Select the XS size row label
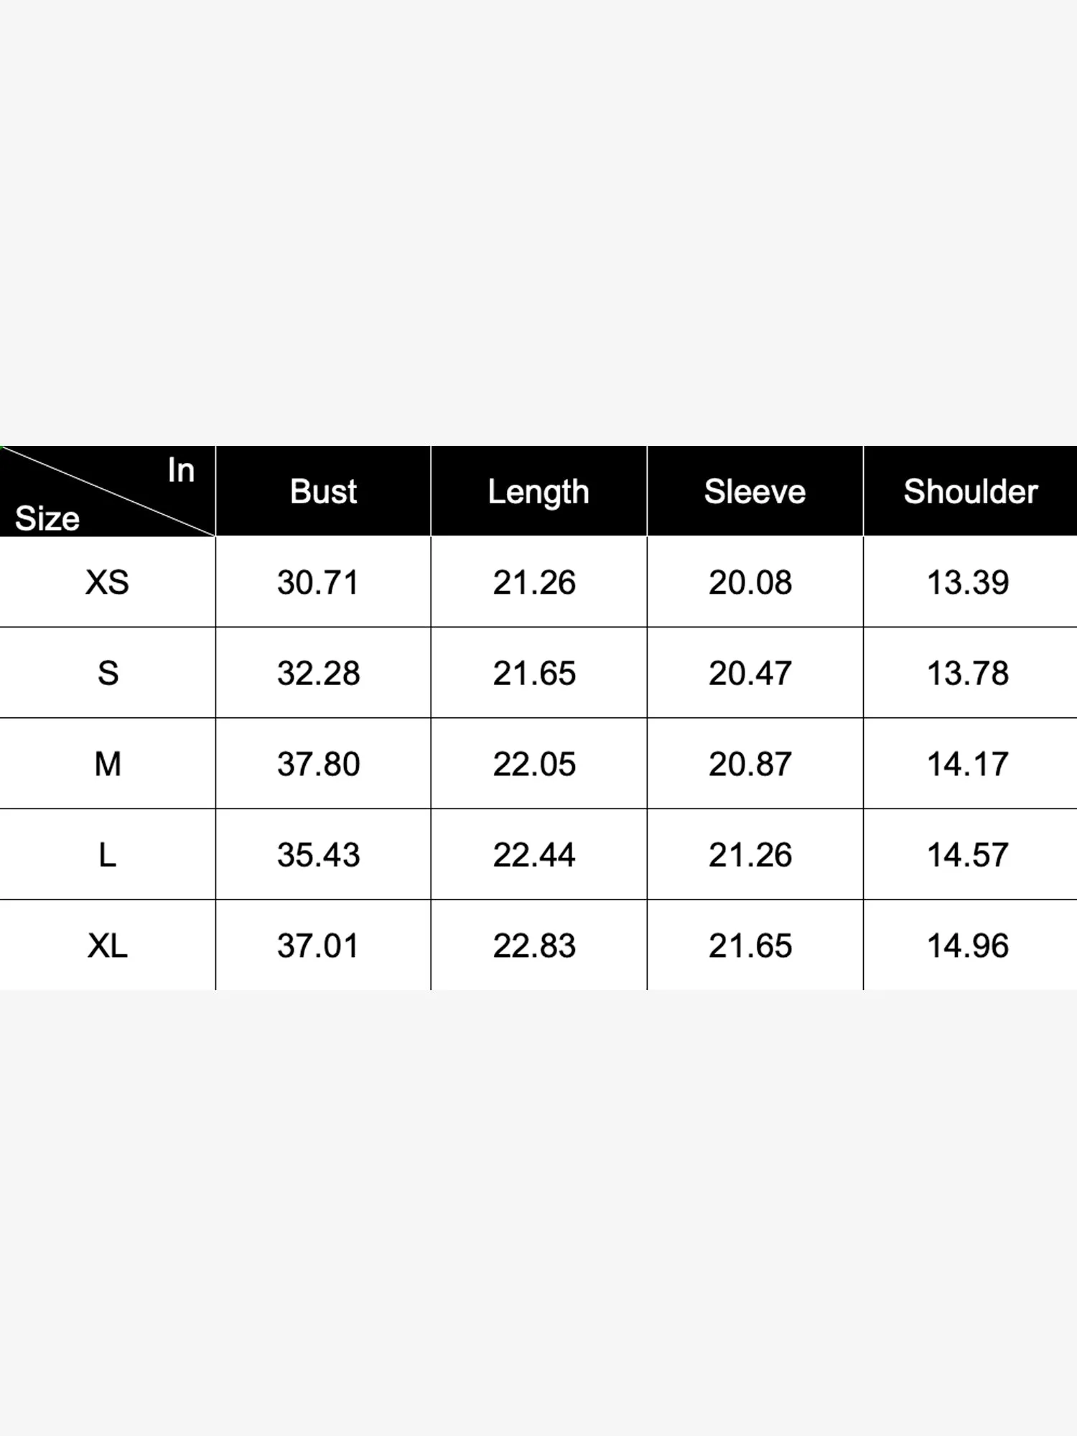Image resolution: width=1077 pixels, height=1436 pixels. click(108, 582)
